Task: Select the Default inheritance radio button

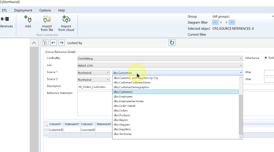Action: coord(266,58)
